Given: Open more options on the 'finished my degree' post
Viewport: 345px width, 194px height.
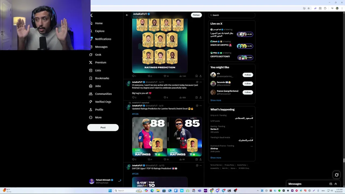Looking at the screenshot, I should pos(200,82).
